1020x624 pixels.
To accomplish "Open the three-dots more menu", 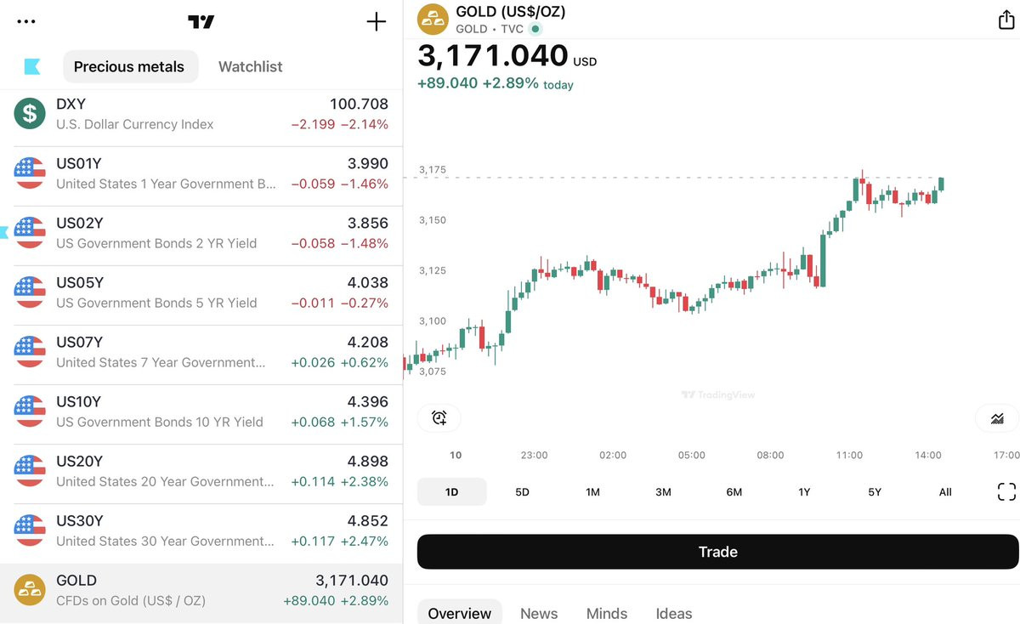I will [26, 22].
